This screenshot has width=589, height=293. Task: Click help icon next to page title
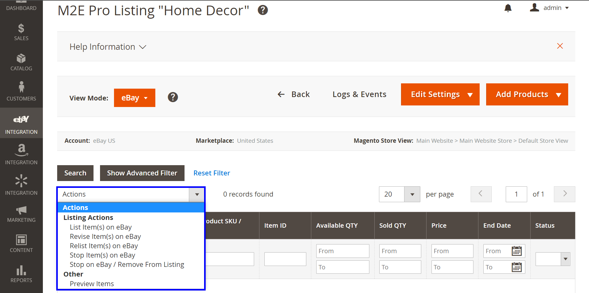coord(263,10)
